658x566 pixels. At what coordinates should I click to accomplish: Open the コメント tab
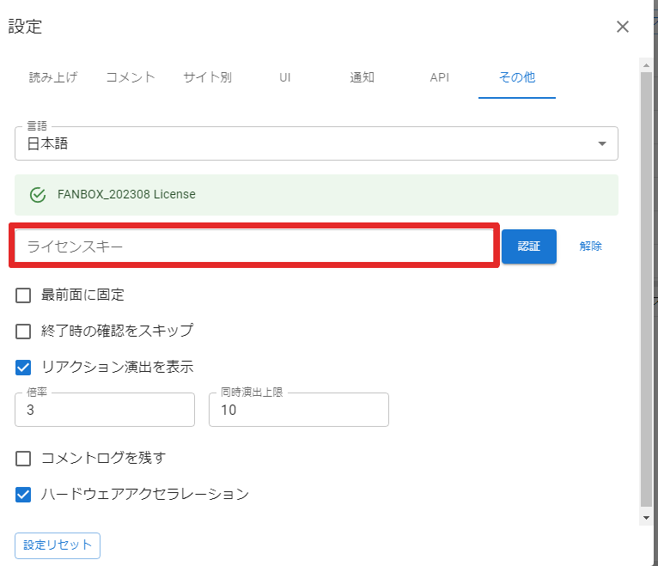[x=131, y=77]
